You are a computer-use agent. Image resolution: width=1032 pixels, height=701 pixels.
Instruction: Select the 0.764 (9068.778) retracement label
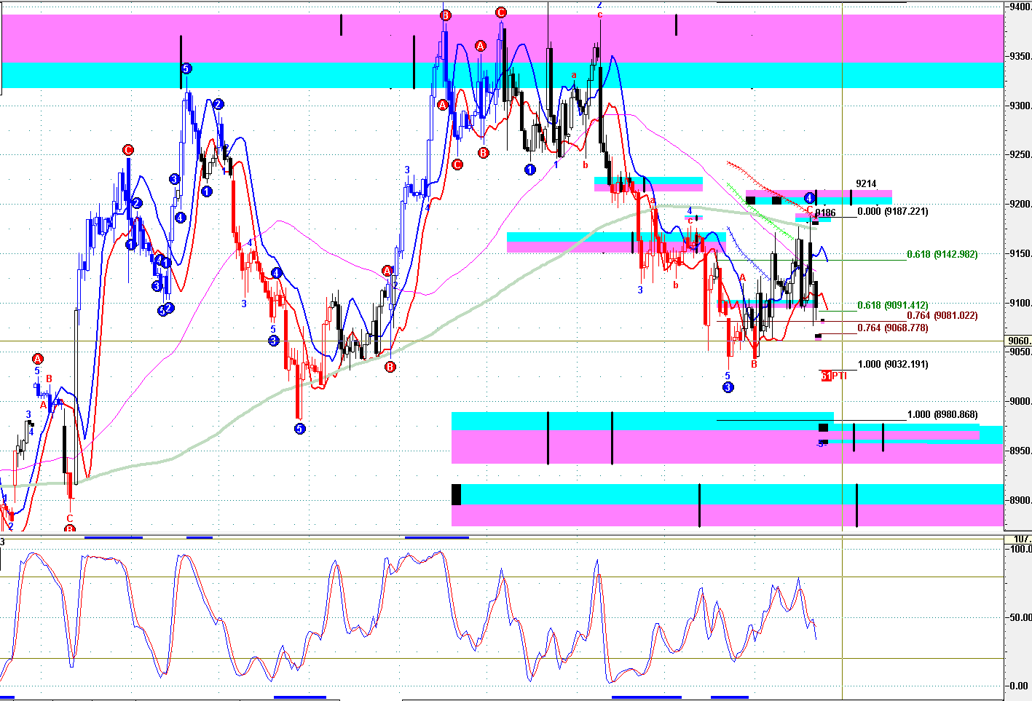[x=892, y=328]
